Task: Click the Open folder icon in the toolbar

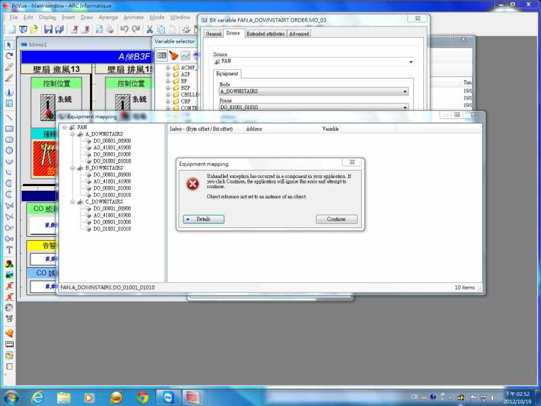Action: click(34, 29)
